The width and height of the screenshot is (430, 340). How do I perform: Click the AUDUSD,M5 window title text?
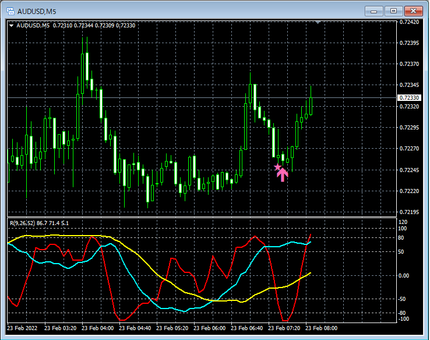click(x=37, y=12)
